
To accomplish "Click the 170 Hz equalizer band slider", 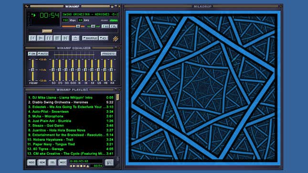I will (60, 70).
